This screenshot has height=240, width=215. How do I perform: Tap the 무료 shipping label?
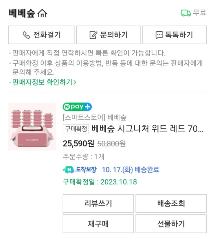[x=200, y=13]
